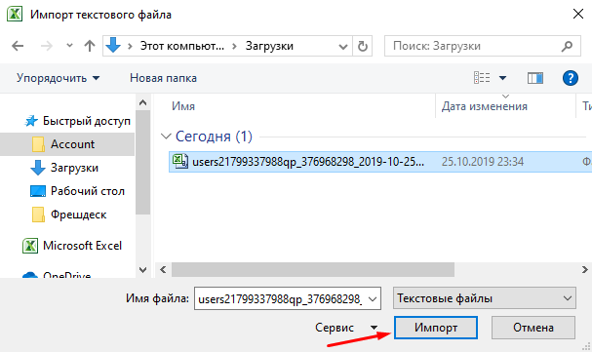
Task: Click sidebar scroll down arrow
Action: tap(142, 270)
